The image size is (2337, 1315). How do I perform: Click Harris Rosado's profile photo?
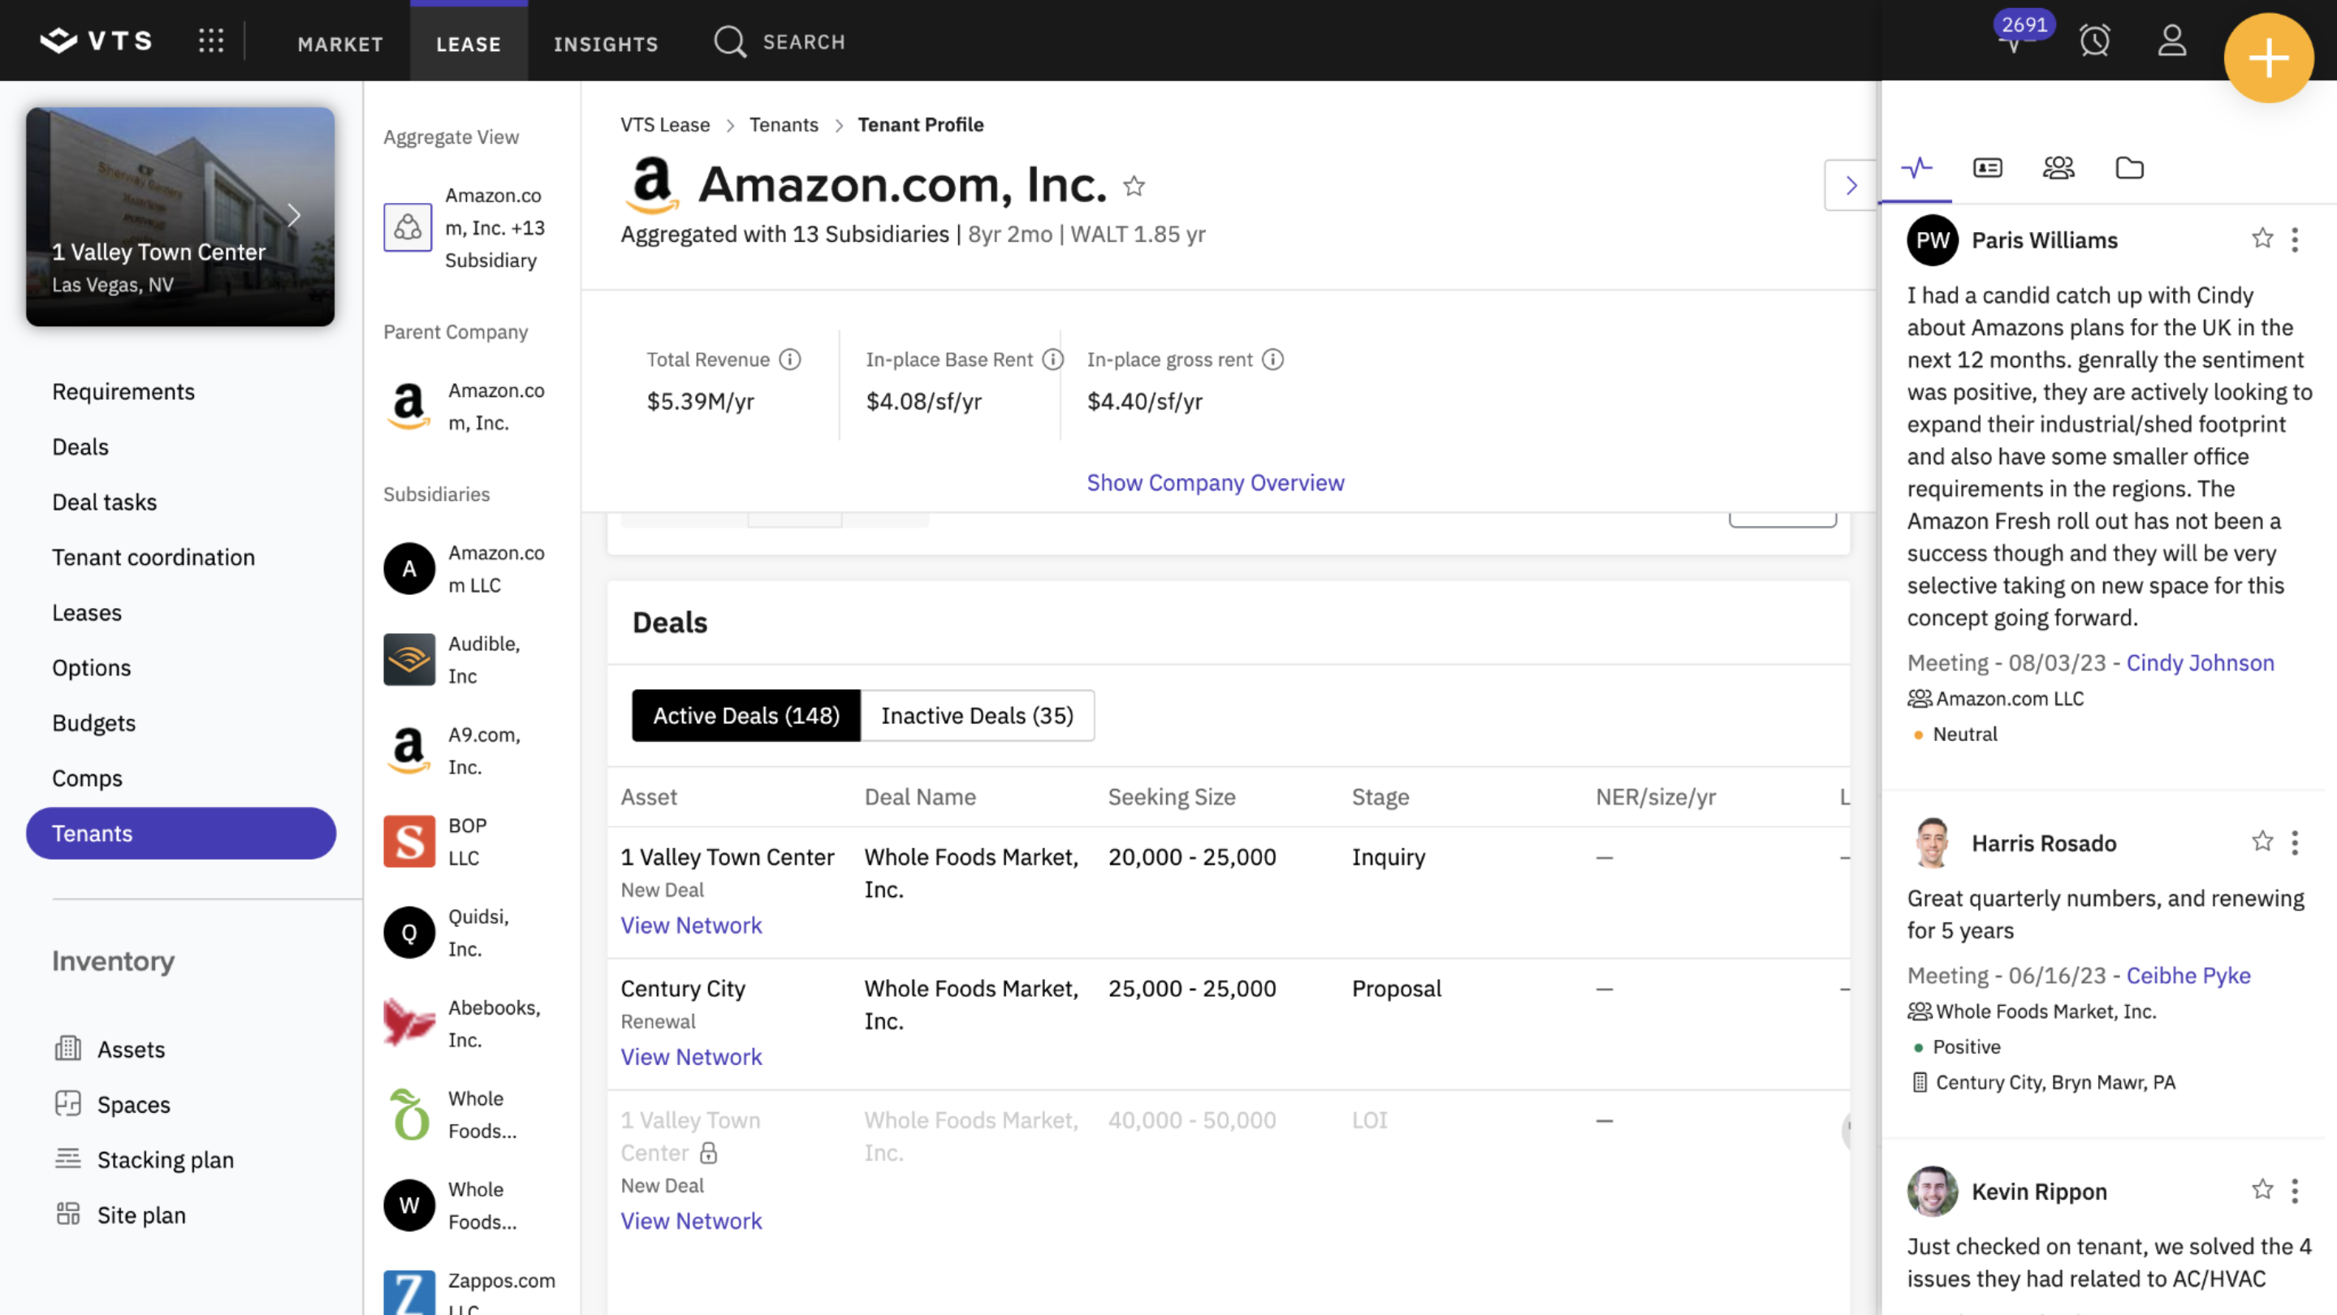[1933, 843]
